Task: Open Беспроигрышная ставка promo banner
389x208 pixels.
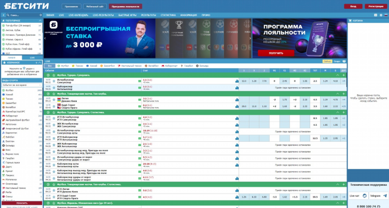Action: [x=100, y=38]
